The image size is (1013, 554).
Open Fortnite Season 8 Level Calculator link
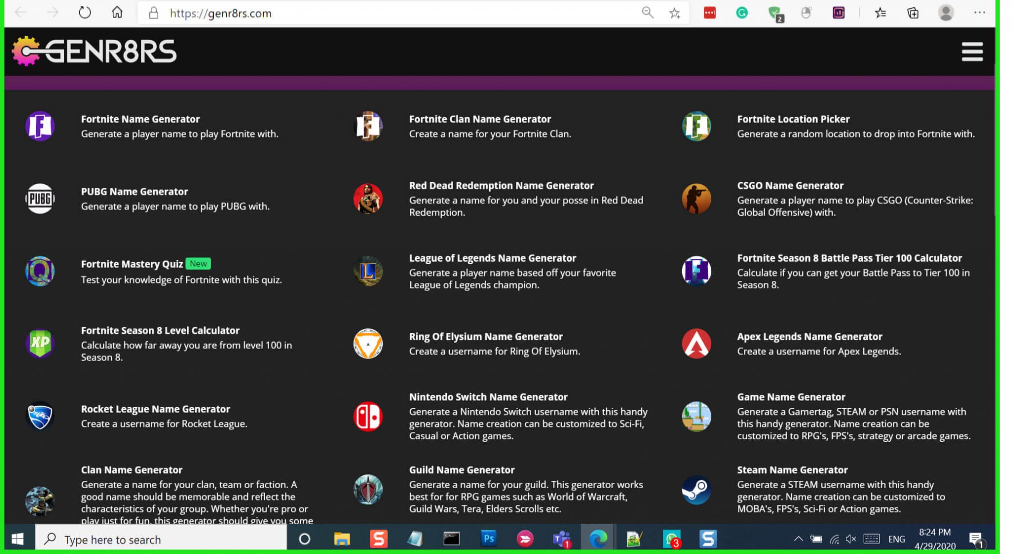pos(160,330)
